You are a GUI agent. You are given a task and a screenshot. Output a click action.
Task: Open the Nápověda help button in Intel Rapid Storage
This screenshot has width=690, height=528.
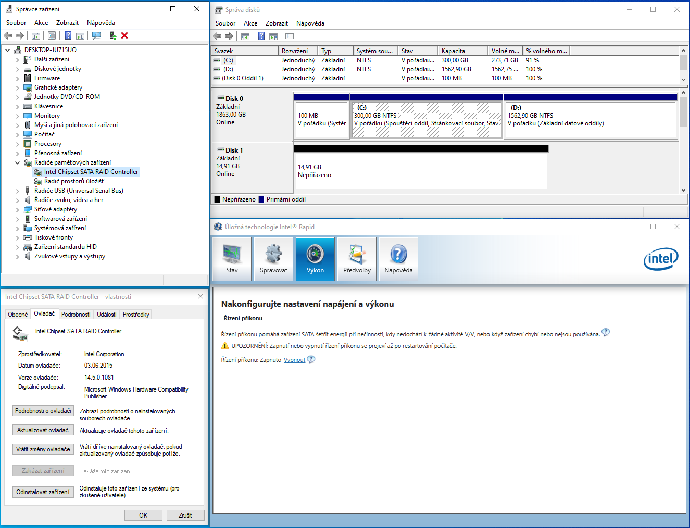click(398, 259)
